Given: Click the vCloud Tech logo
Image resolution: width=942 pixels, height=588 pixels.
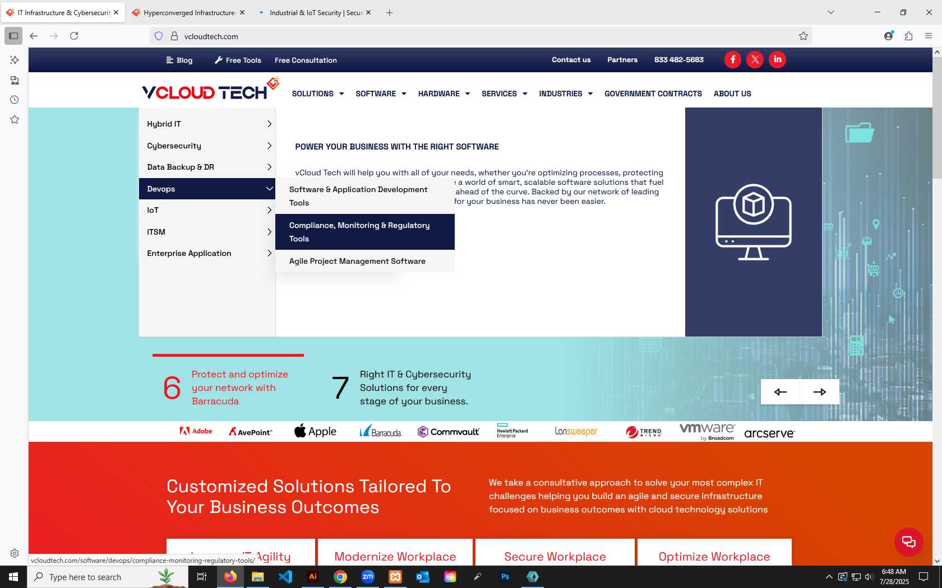Looking at the screenshot, I should pos(210,90).
